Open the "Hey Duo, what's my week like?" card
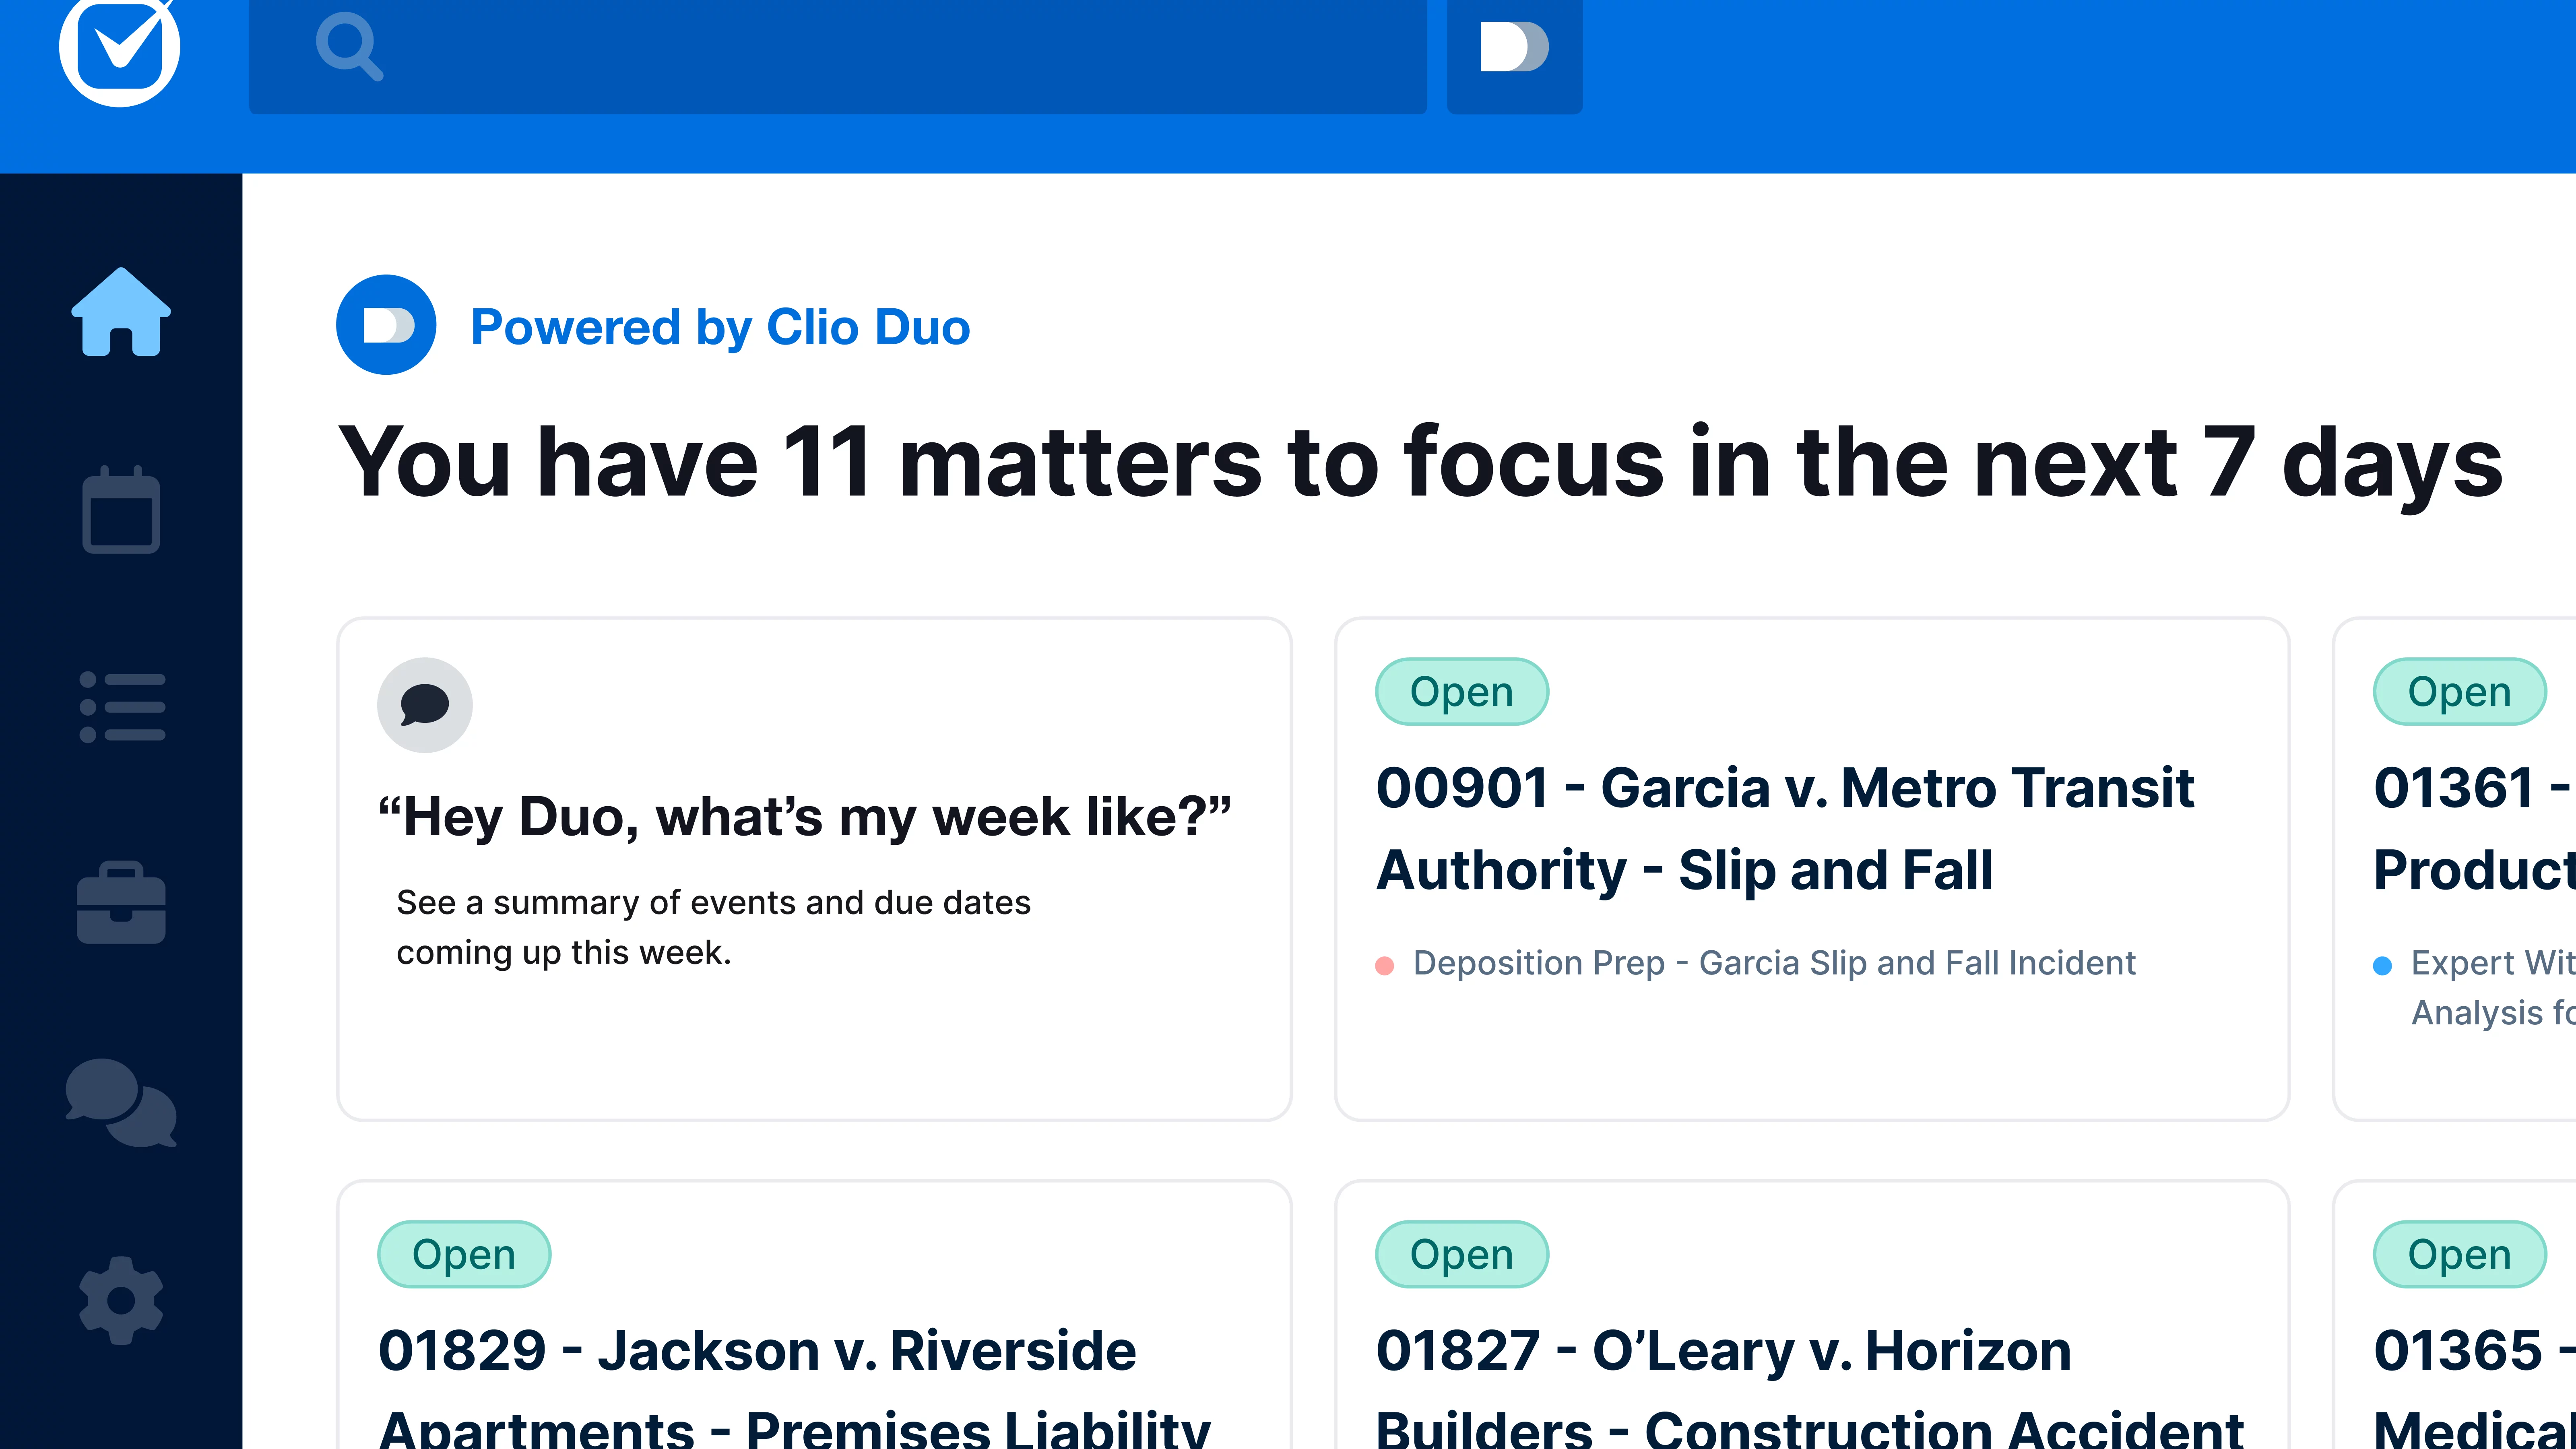The height and width of the screenshot is (1449, 2576). 804,817
